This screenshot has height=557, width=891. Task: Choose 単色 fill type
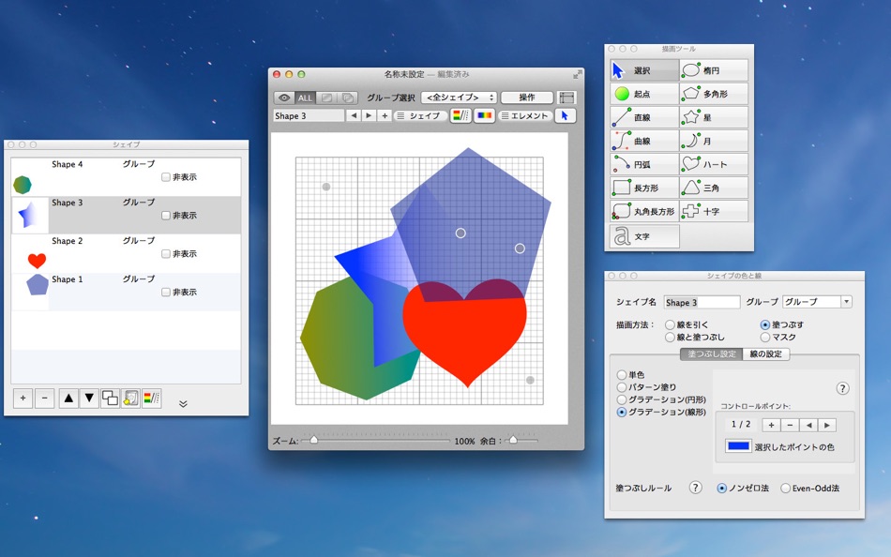622,374
